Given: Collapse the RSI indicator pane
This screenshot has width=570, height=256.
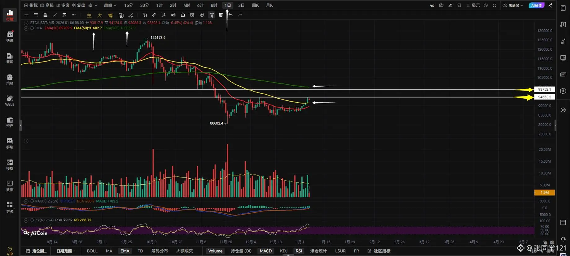Looking at the screenshot, I should click(x=26, y=220).
